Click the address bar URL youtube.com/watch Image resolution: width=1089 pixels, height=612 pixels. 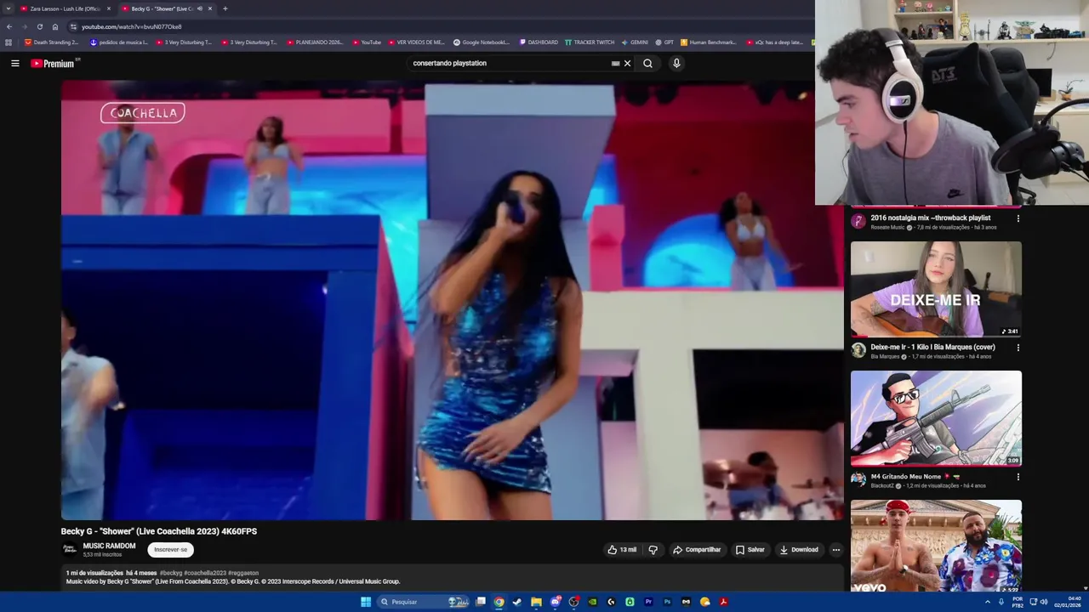[x=131, y=26]
